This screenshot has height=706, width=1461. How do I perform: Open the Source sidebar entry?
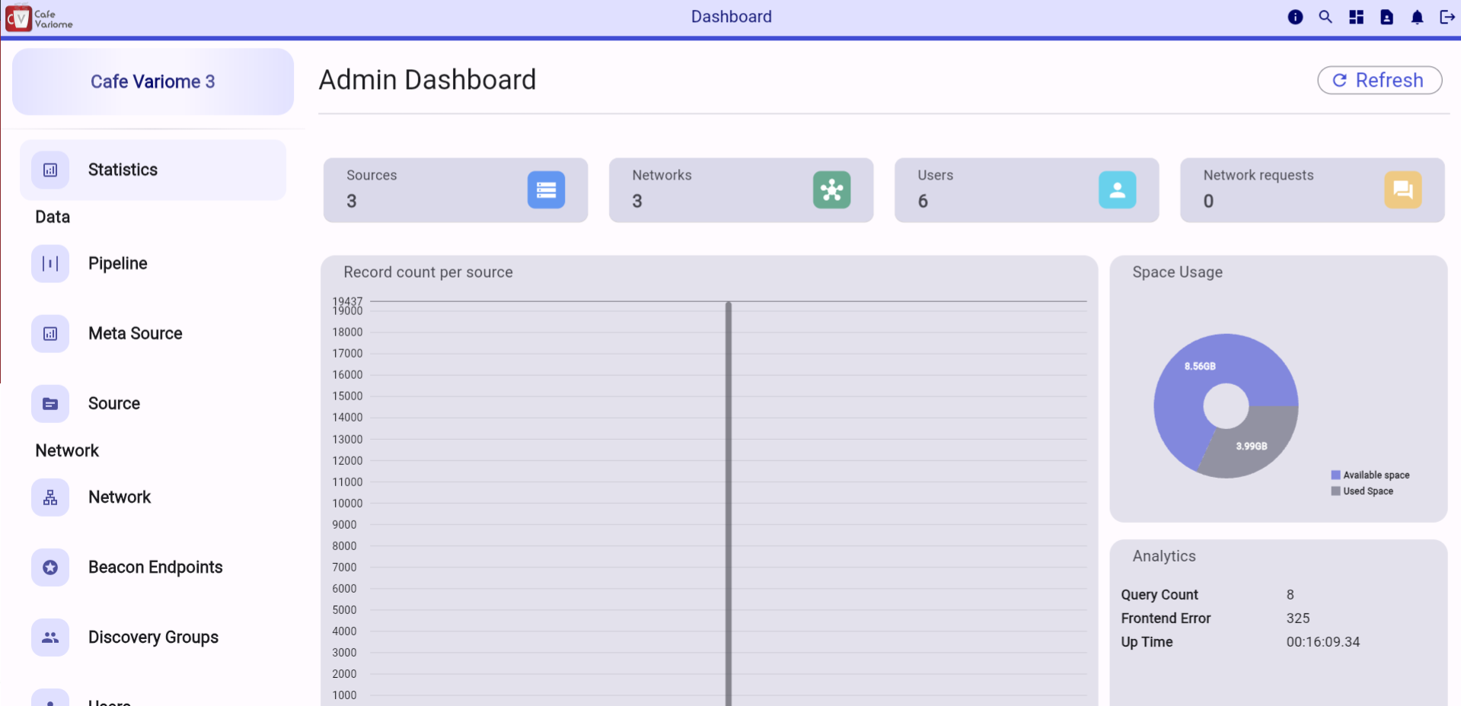[x=113, y=403]
